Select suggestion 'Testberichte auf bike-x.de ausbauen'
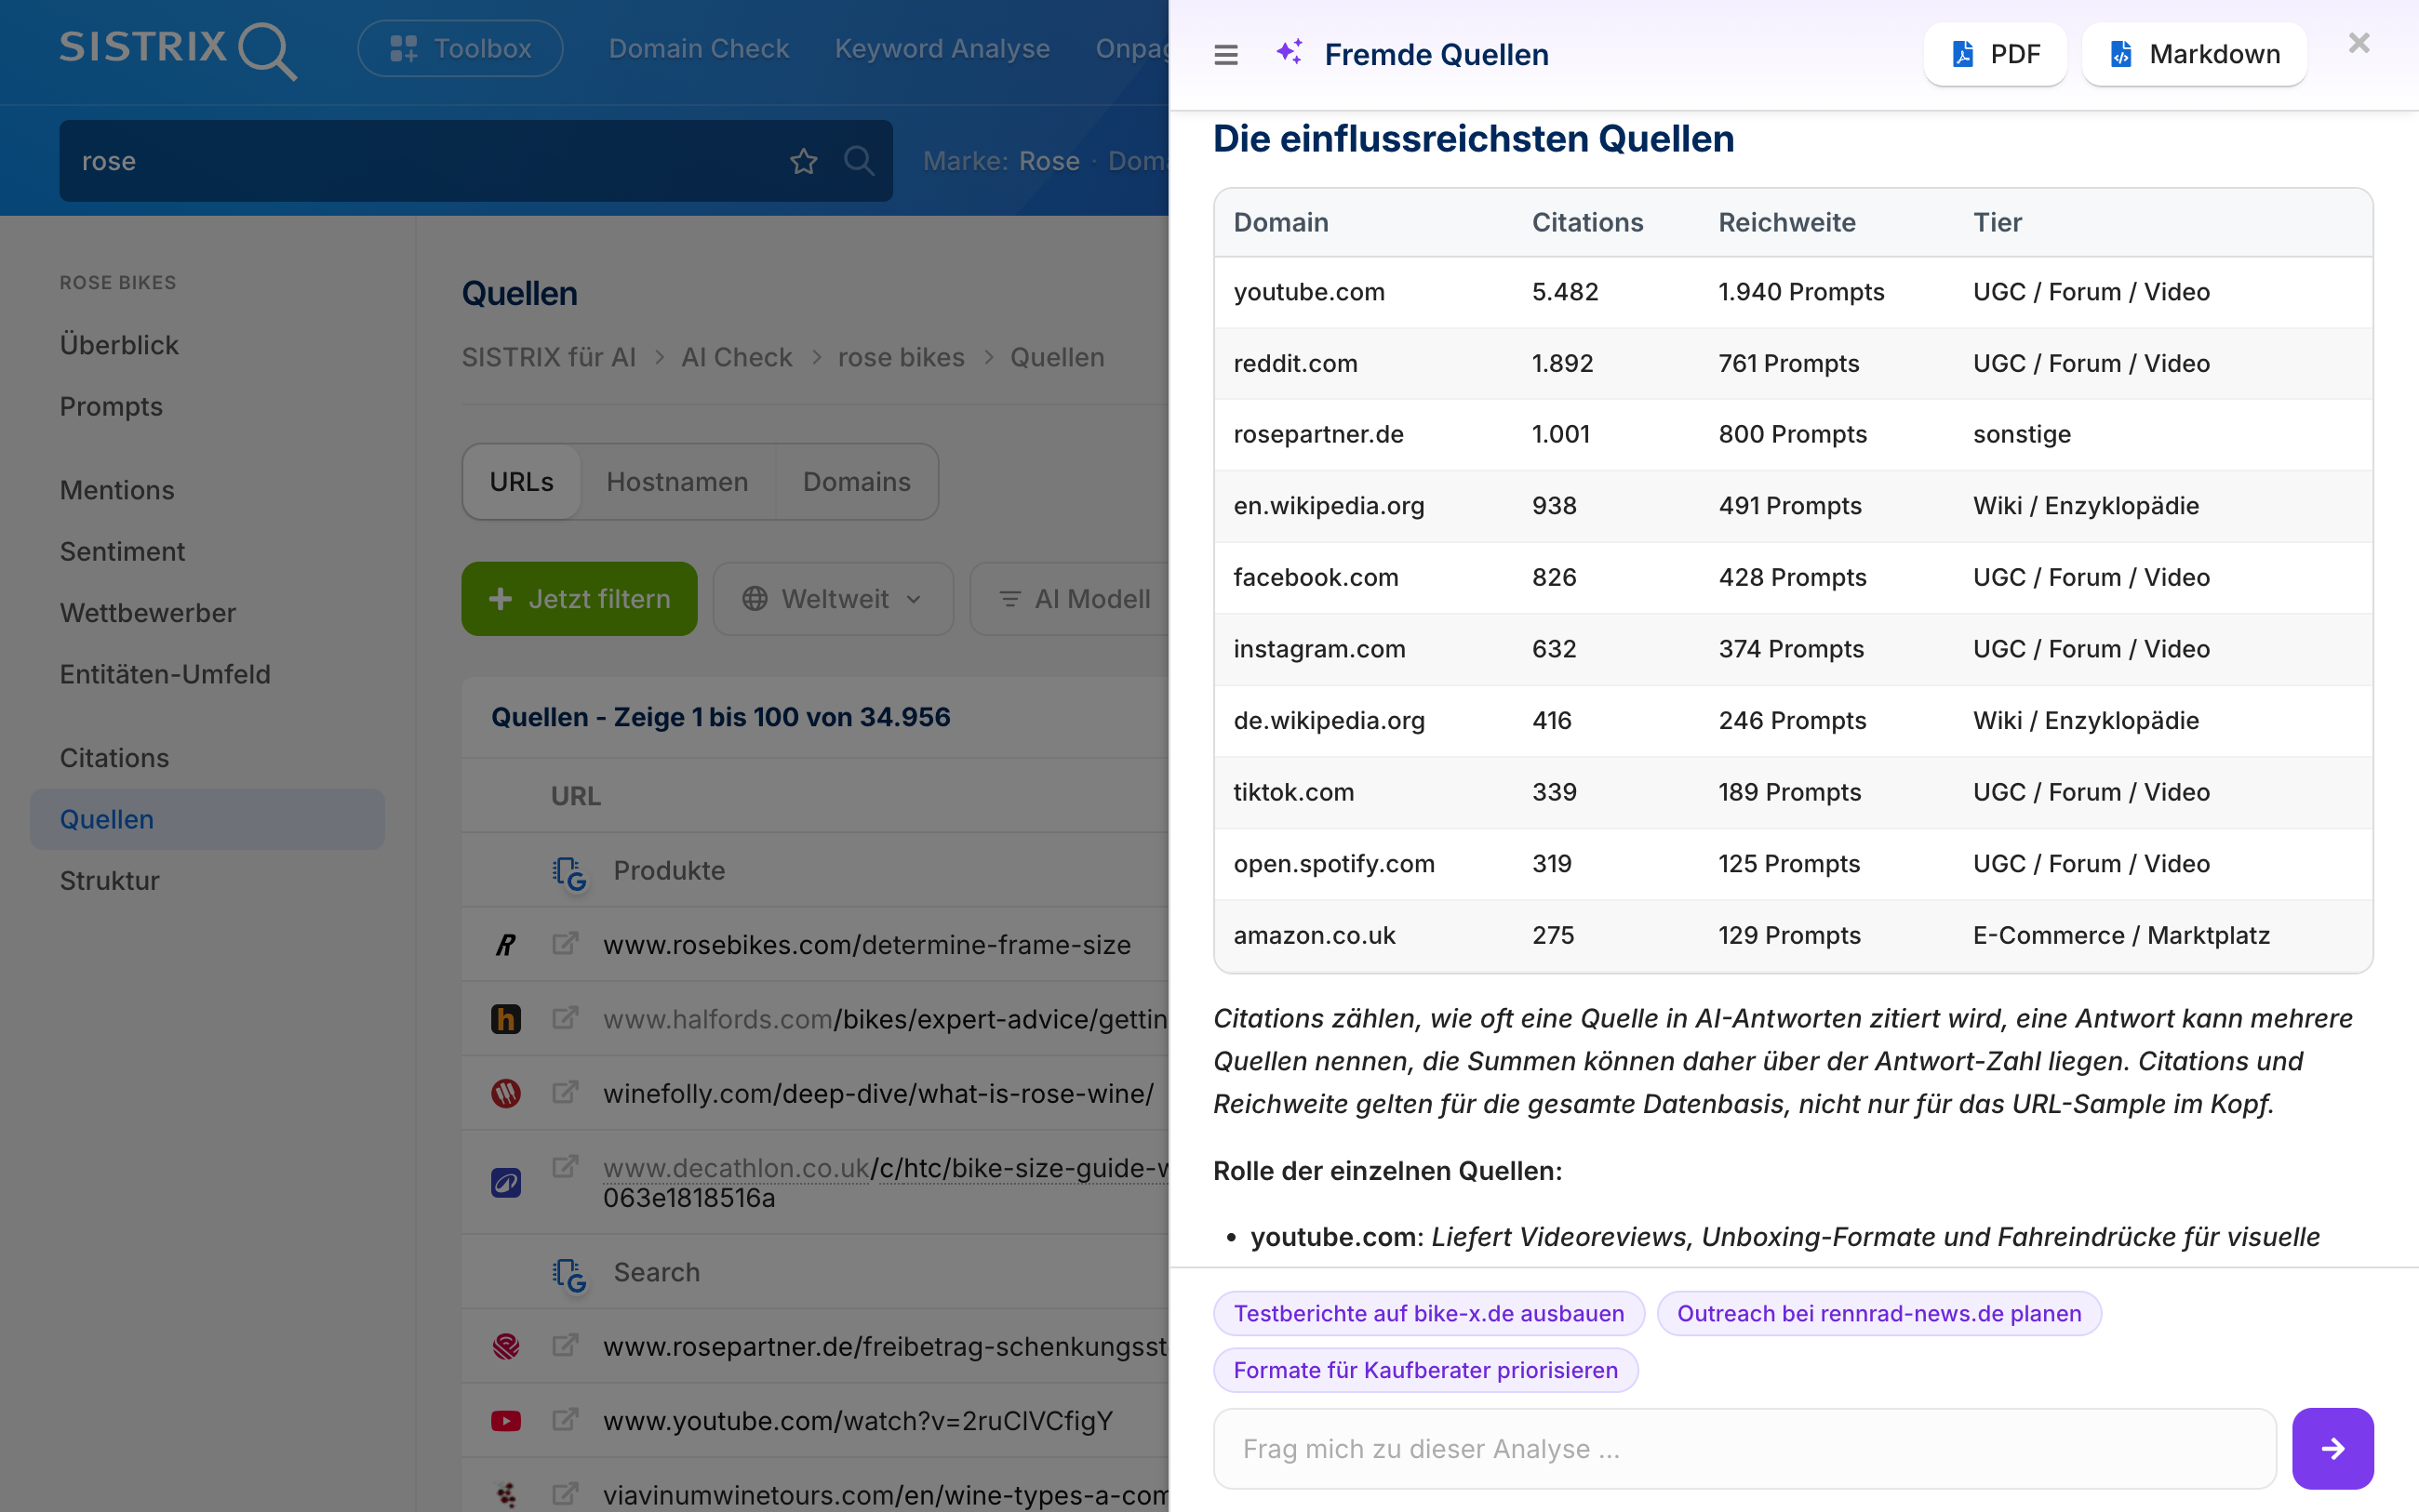Screen dimensions: 2419x1512 (1428, 1313)
